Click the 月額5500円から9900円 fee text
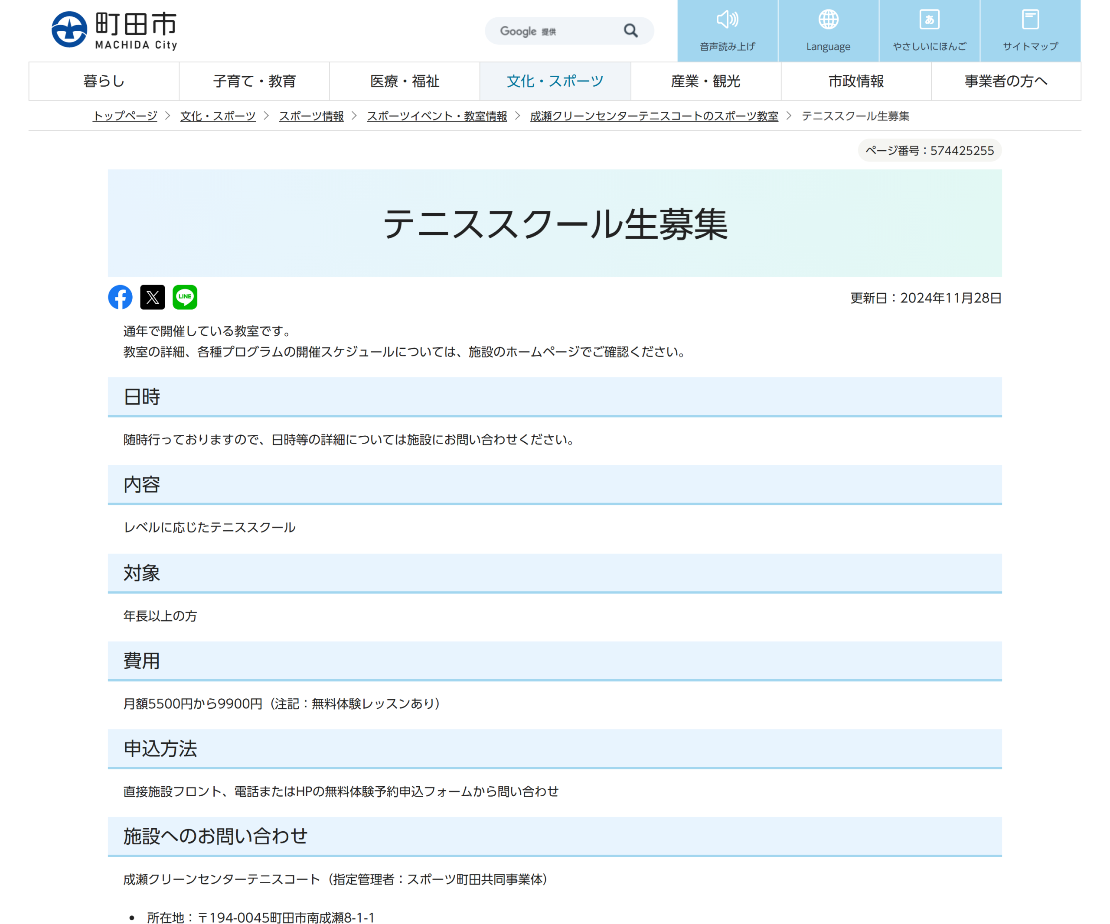Viewport: 1110px width, 924px height. (193, 704)
